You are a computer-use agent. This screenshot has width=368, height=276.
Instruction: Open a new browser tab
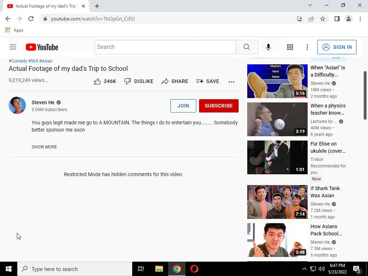[x=97, y=6]
